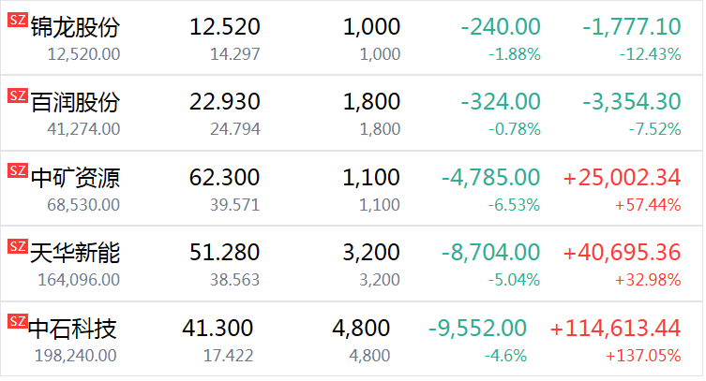Select the 中石科技 stock name
Screen dimensions: 706x381
[73, 329]
